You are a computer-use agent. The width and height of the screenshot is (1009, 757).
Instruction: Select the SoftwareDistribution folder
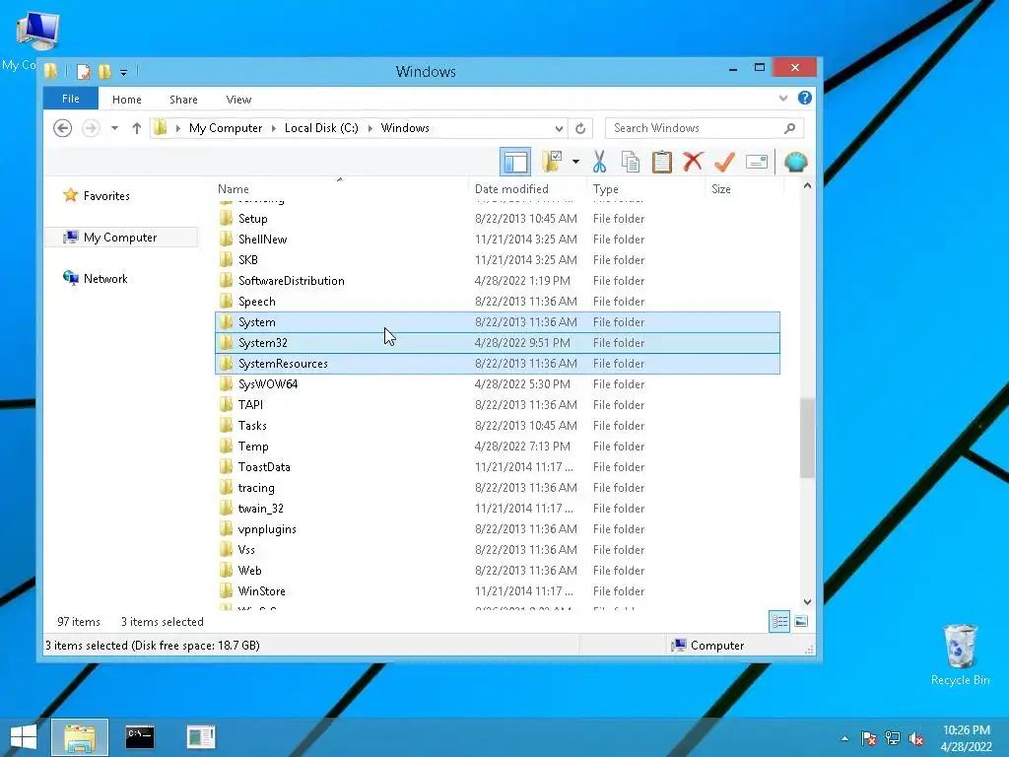pyautogui.click(x=497, y=281)
